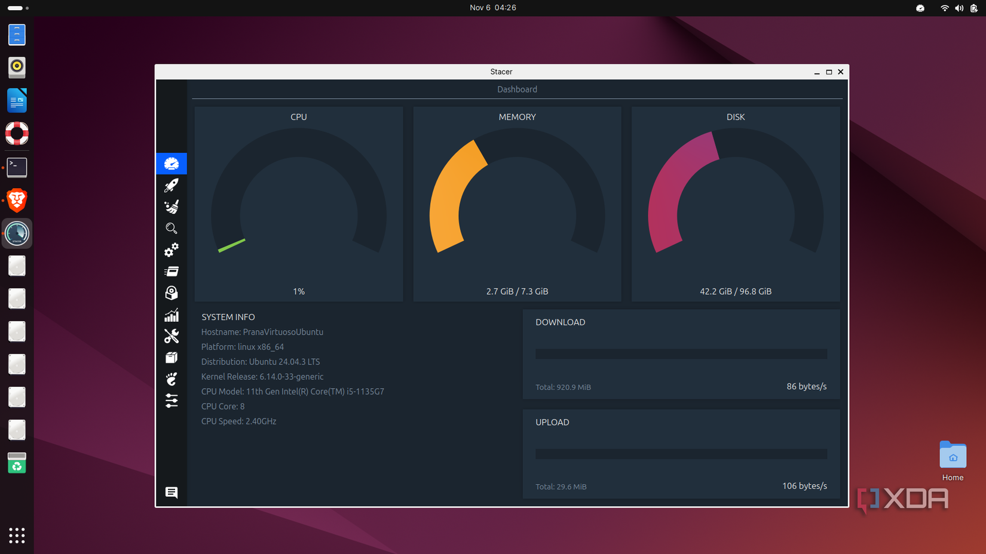
Task: Open the Search tool in Stacer
Action: (172, 228)
